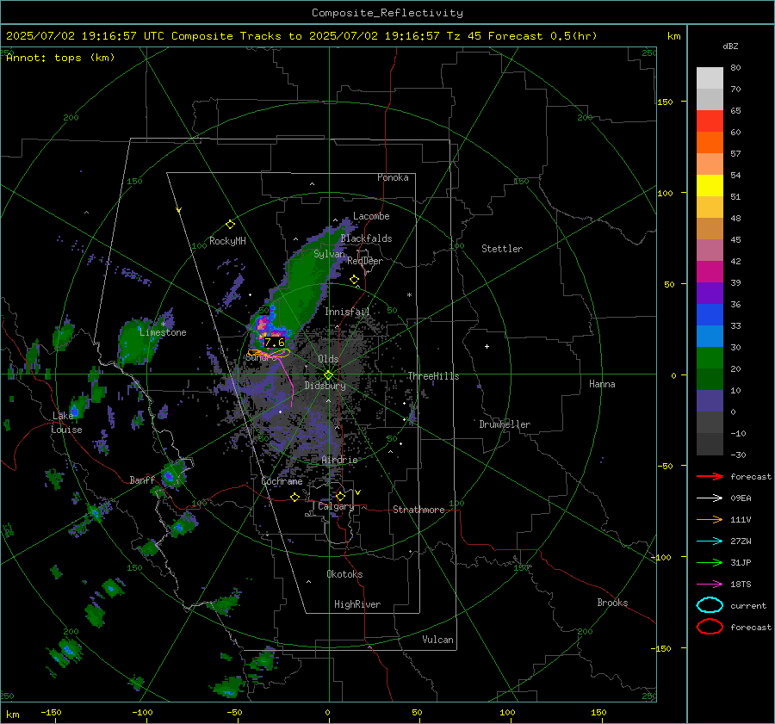Select the orange 111V arrow symbol
775x724 pixels.
coord(710,519)
